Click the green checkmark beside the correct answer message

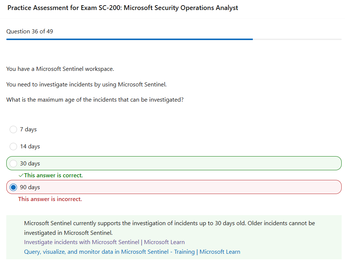point(21,175)
